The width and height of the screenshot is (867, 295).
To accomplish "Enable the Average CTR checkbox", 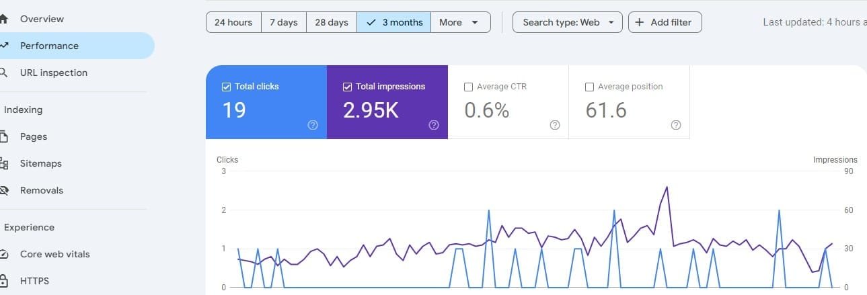I will tap(468, 87).
